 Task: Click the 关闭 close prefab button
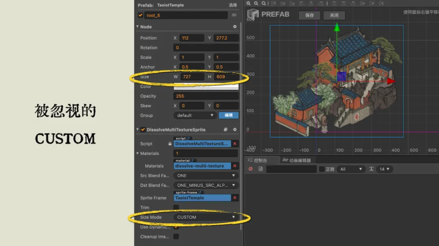coord(334,15)
